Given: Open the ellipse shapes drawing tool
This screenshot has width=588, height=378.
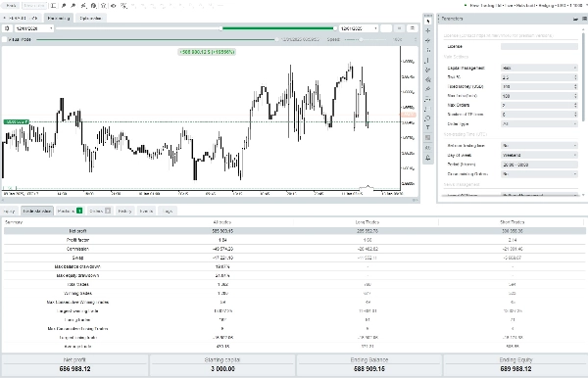Looking at the screenshot, I should point(428,118).
